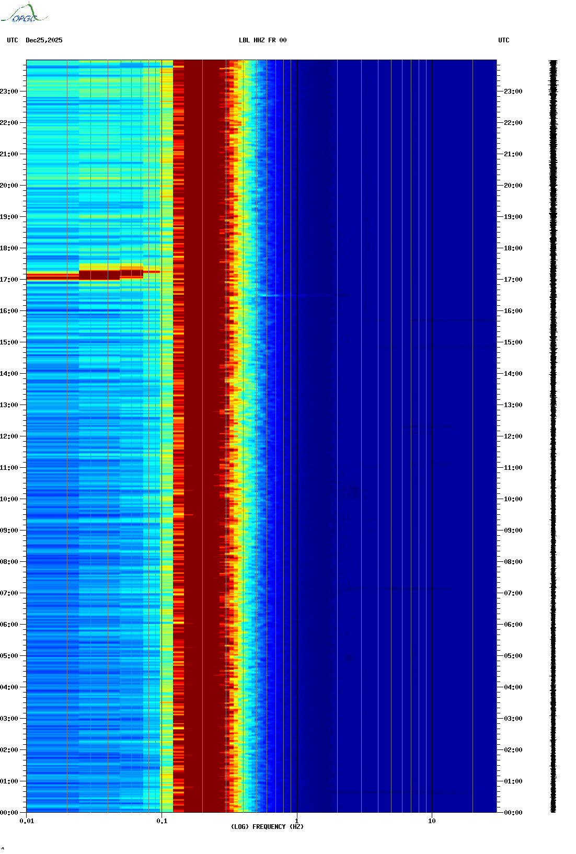
Task: Click the left 12:00 time tick label
Action: tap(9, 436)
